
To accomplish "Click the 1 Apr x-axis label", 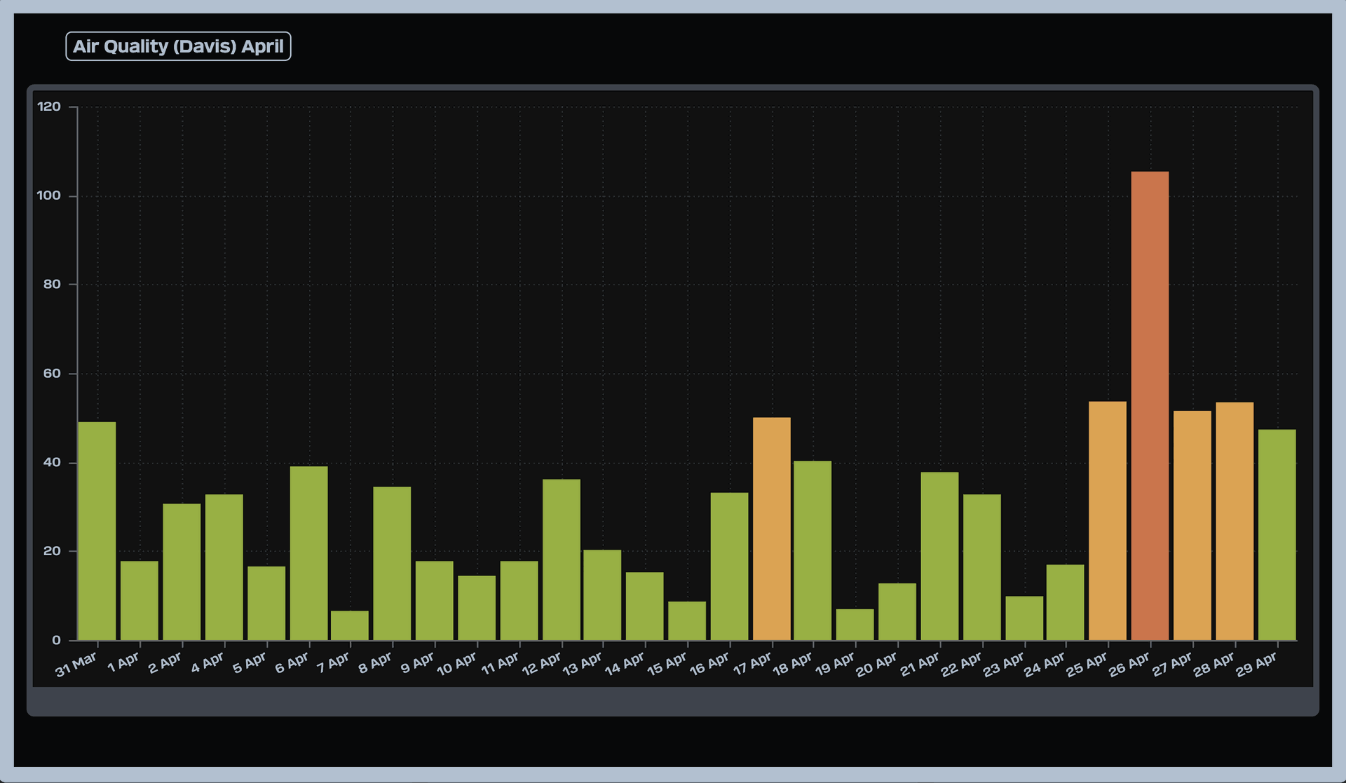I will (123, 663).
